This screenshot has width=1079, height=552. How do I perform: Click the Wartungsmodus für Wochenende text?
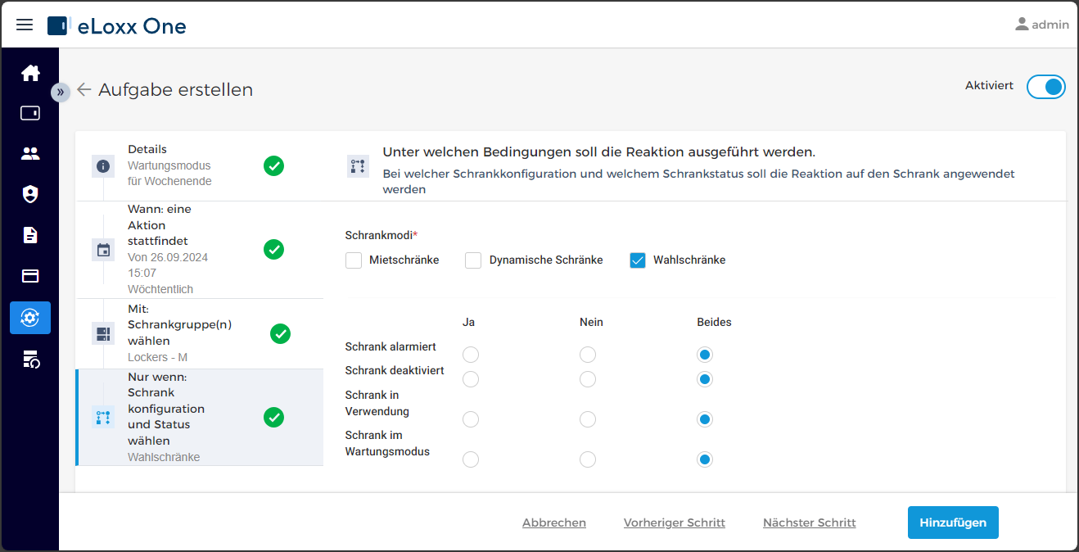tap(169, 173)
